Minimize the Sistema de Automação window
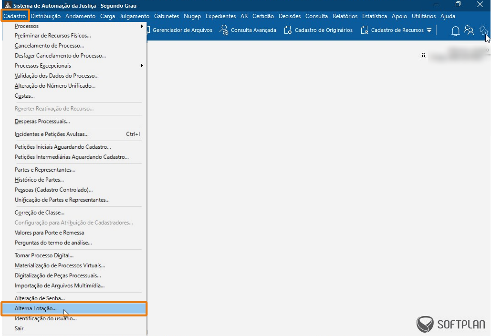 (x=436, y=4)
